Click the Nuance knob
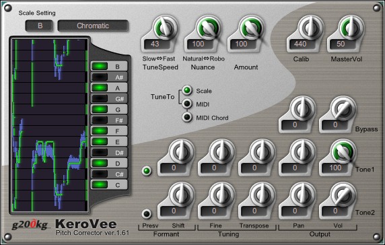 coord(208,28)
